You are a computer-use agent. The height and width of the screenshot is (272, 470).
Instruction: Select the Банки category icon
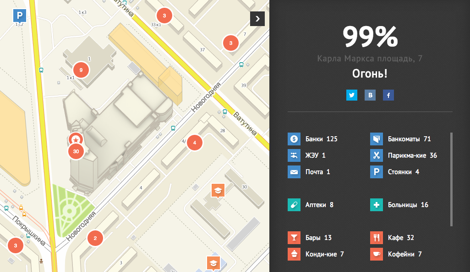click(294, 139)
